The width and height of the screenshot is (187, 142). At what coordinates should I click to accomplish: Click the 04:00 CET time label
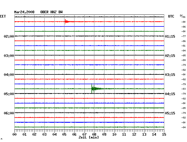9,75
